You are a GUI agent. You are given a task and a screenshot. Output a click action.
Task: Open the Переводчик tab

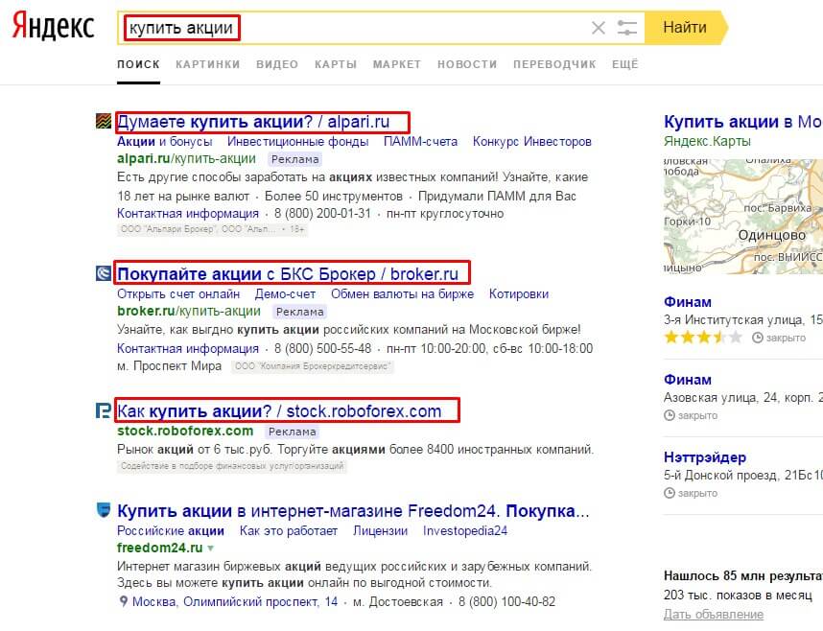[554, 64]
